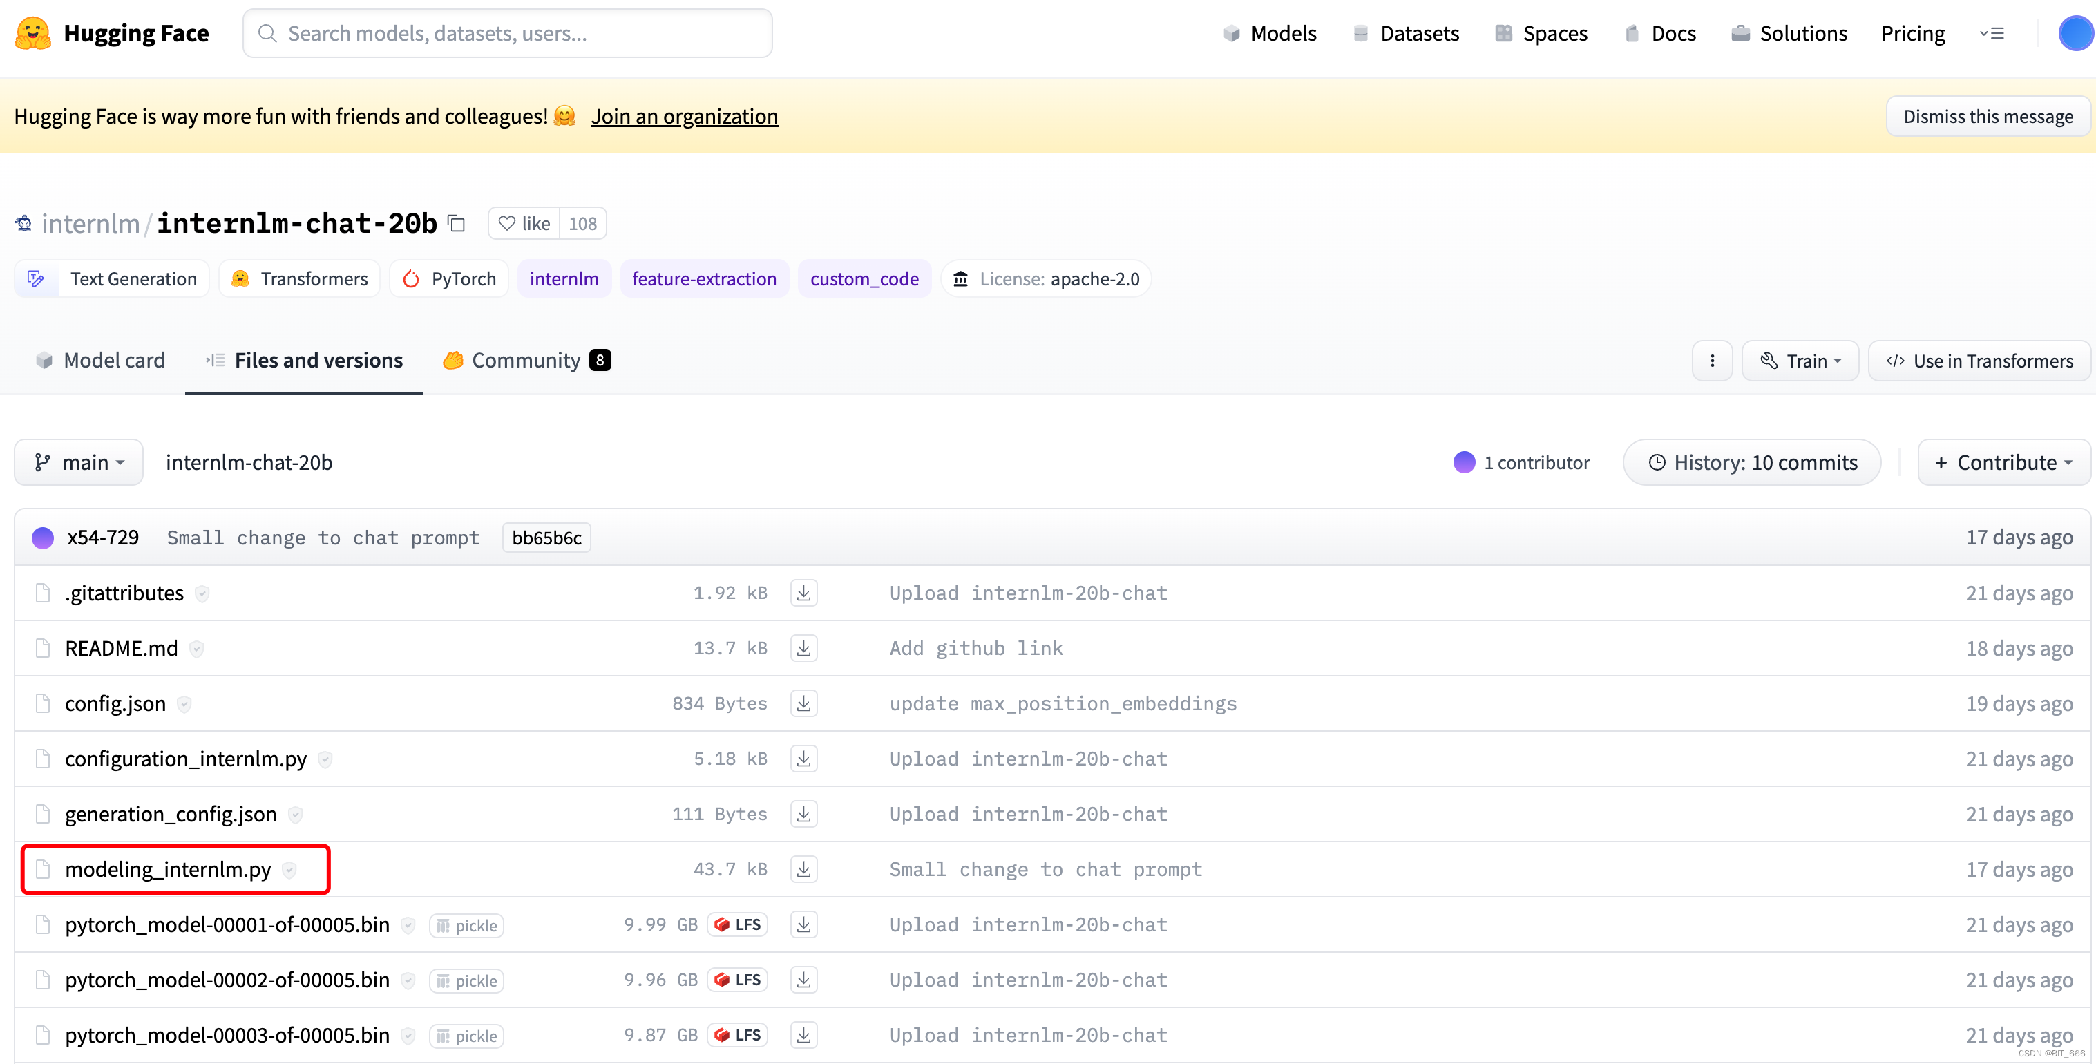Open the Community tab
Screen dimensions: 2096x1064
pyautogui.click(x=526, y=361)
